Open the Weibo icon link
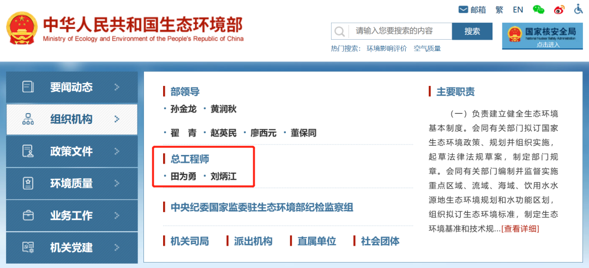The width and height of the screenshot is (589, 268). coord(559,9)
